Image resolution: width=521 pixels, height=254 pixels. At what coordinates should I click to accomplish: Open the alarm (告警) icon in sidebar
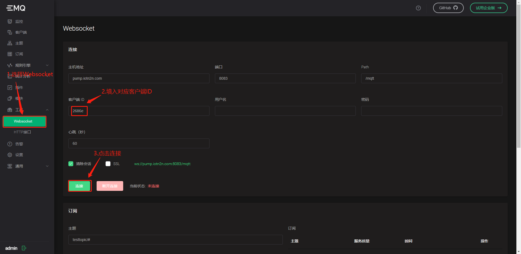(10, 144)
